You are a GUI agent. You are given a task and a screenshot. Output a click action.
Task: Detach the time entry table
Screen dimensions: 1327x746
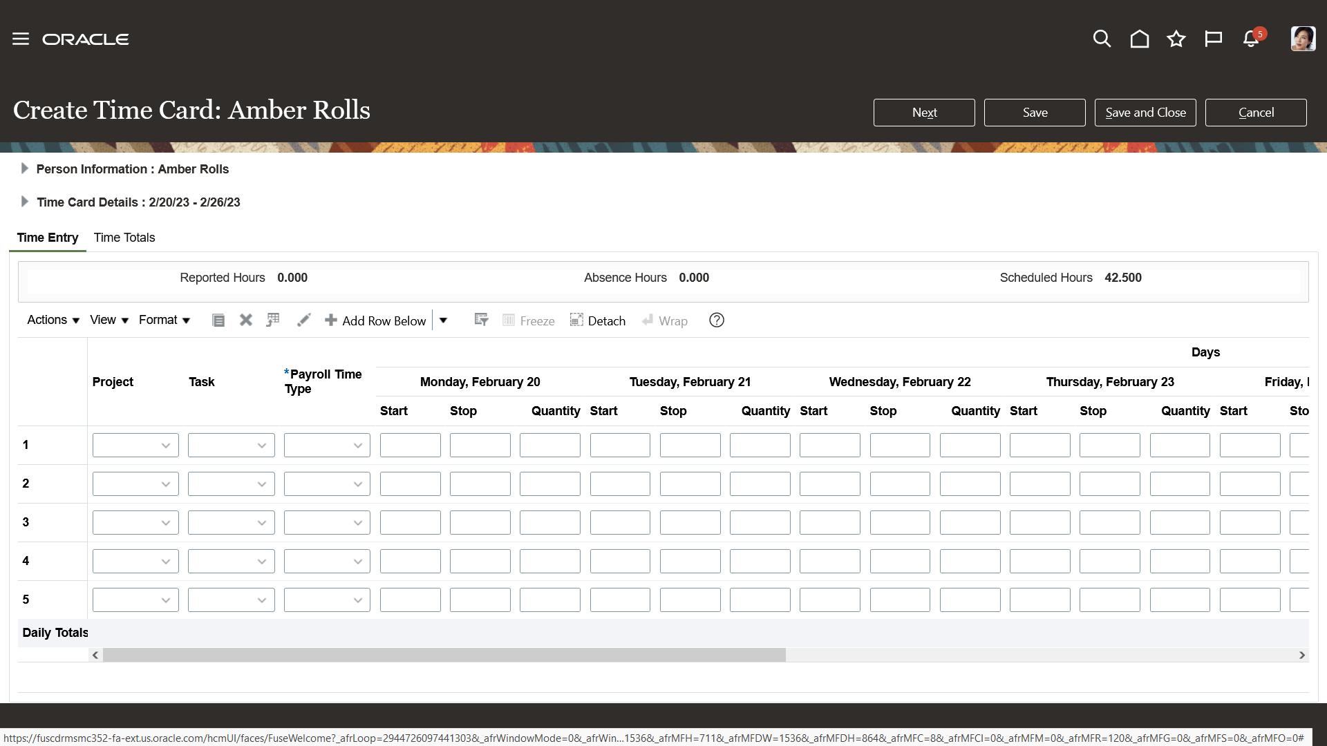pyautogui.click(x=599, y=320)
